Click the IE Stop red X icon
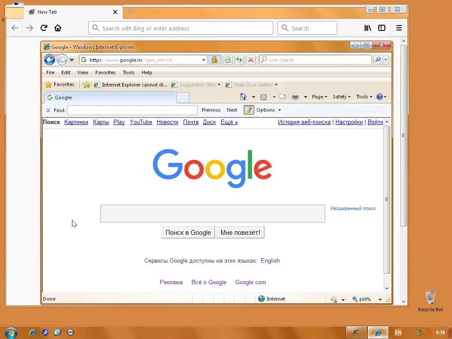This screenshot has width=452, height=339. coord(251,60)
